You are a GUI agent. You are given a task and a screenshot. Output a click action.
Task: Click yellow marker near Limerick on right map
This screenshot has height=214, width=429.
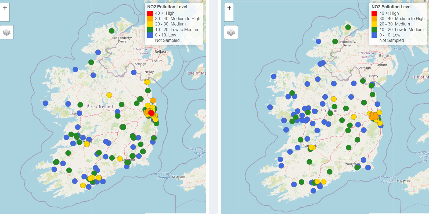[x=311, y=147]
